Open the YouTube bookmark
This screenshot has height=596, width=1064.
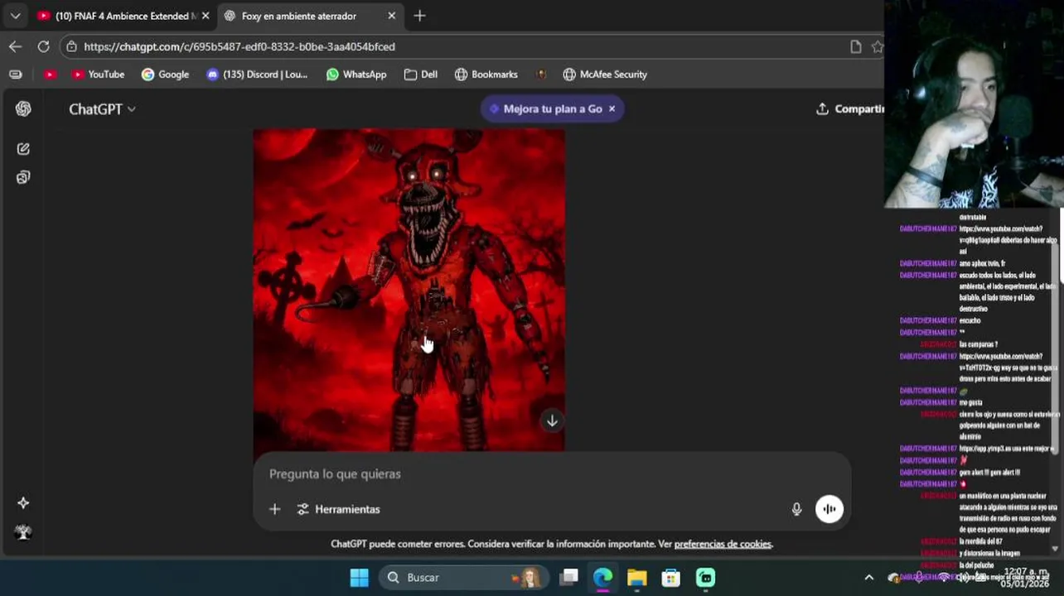coord(98,74)
